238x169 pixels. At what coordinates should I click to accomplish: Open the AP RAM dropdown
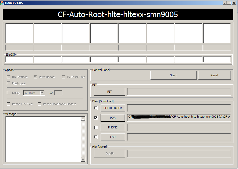pos(42,93)
